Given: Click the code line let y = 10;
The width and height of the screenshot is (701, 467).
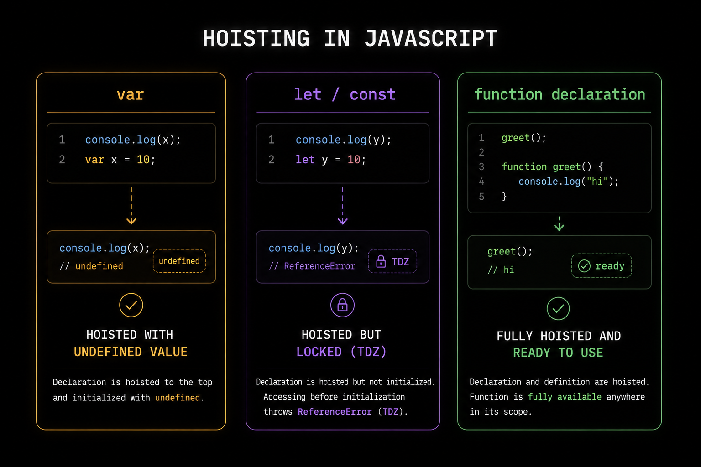Looking at the screenshot, I should (331, 160).
